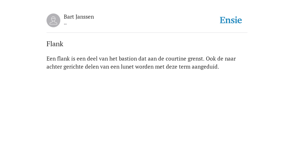Click the word 'achter' starting second line
This screenshot has width=294, height=147.
click(x=54, y=67)
